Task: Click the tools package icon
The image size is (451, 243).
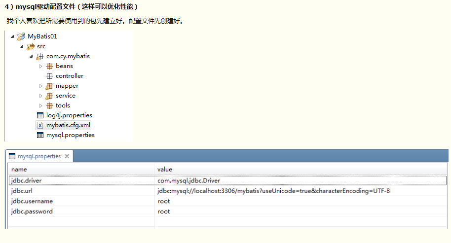Action: point(49,105)
